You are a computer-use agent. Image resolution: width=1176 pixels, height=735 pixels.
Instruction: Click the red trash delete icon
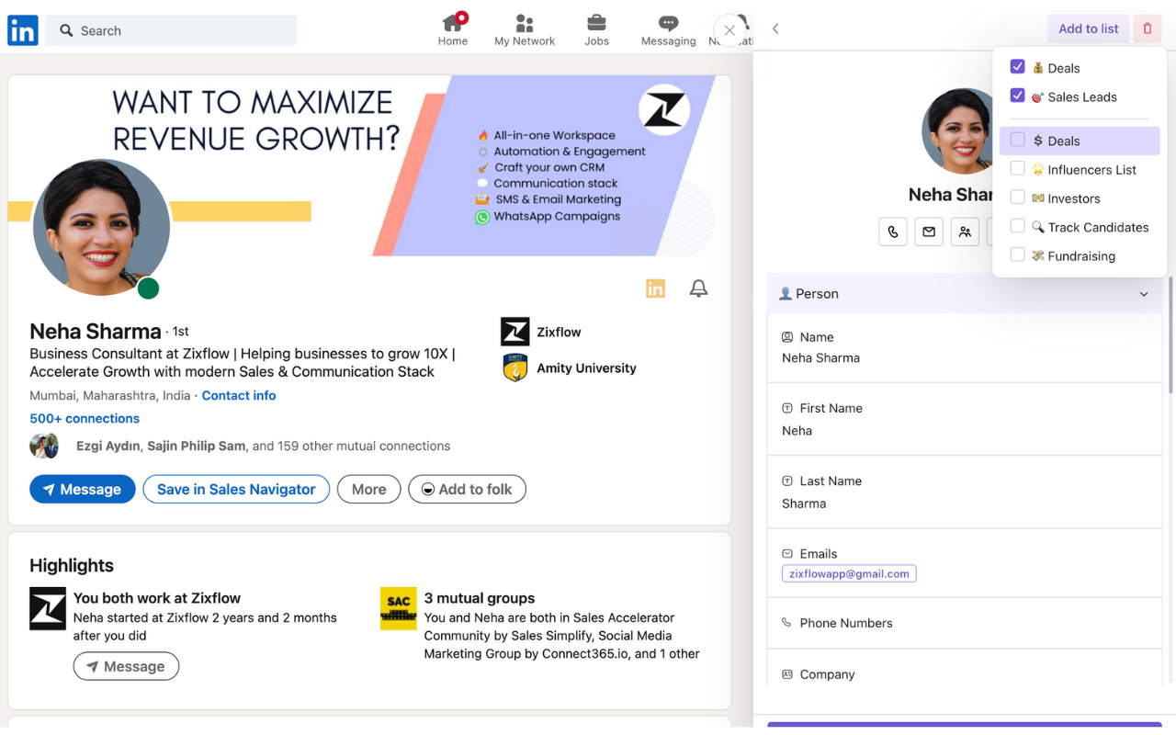tap(1147, 28)
